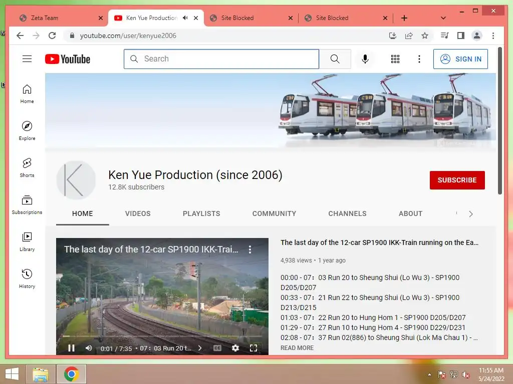
Task: Click the page vertical scrollbar
Action: pos(500,121)
